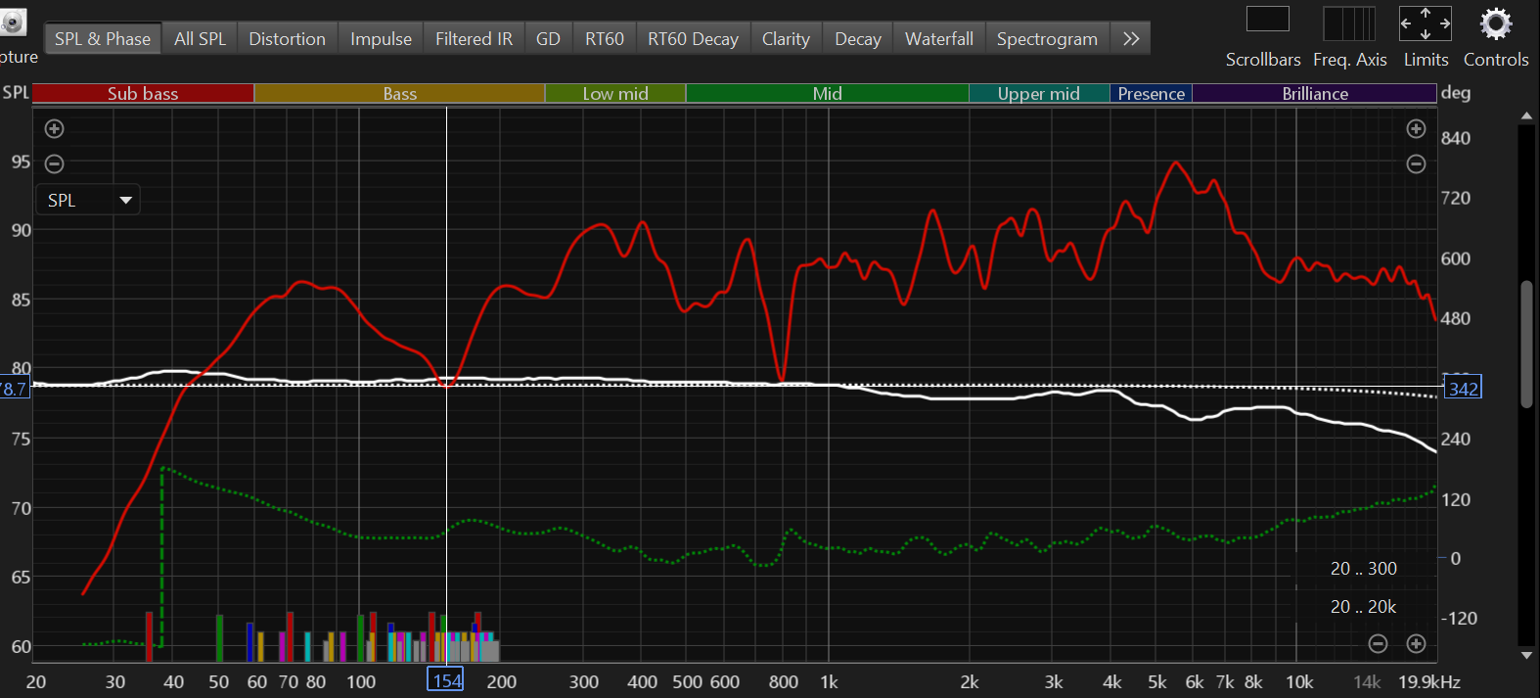Image resolution: width=1540 pixels, height=698 pixels.
Task: Click the 342 degree cursor readout
Action: pyautogui.click(x=1463, y=388)
